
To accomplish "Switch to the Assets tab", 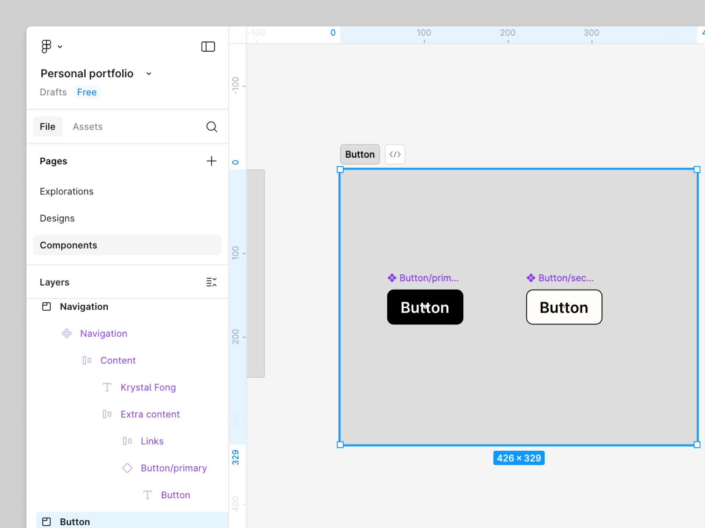I will pyautogui.click(x=87, y=126).
